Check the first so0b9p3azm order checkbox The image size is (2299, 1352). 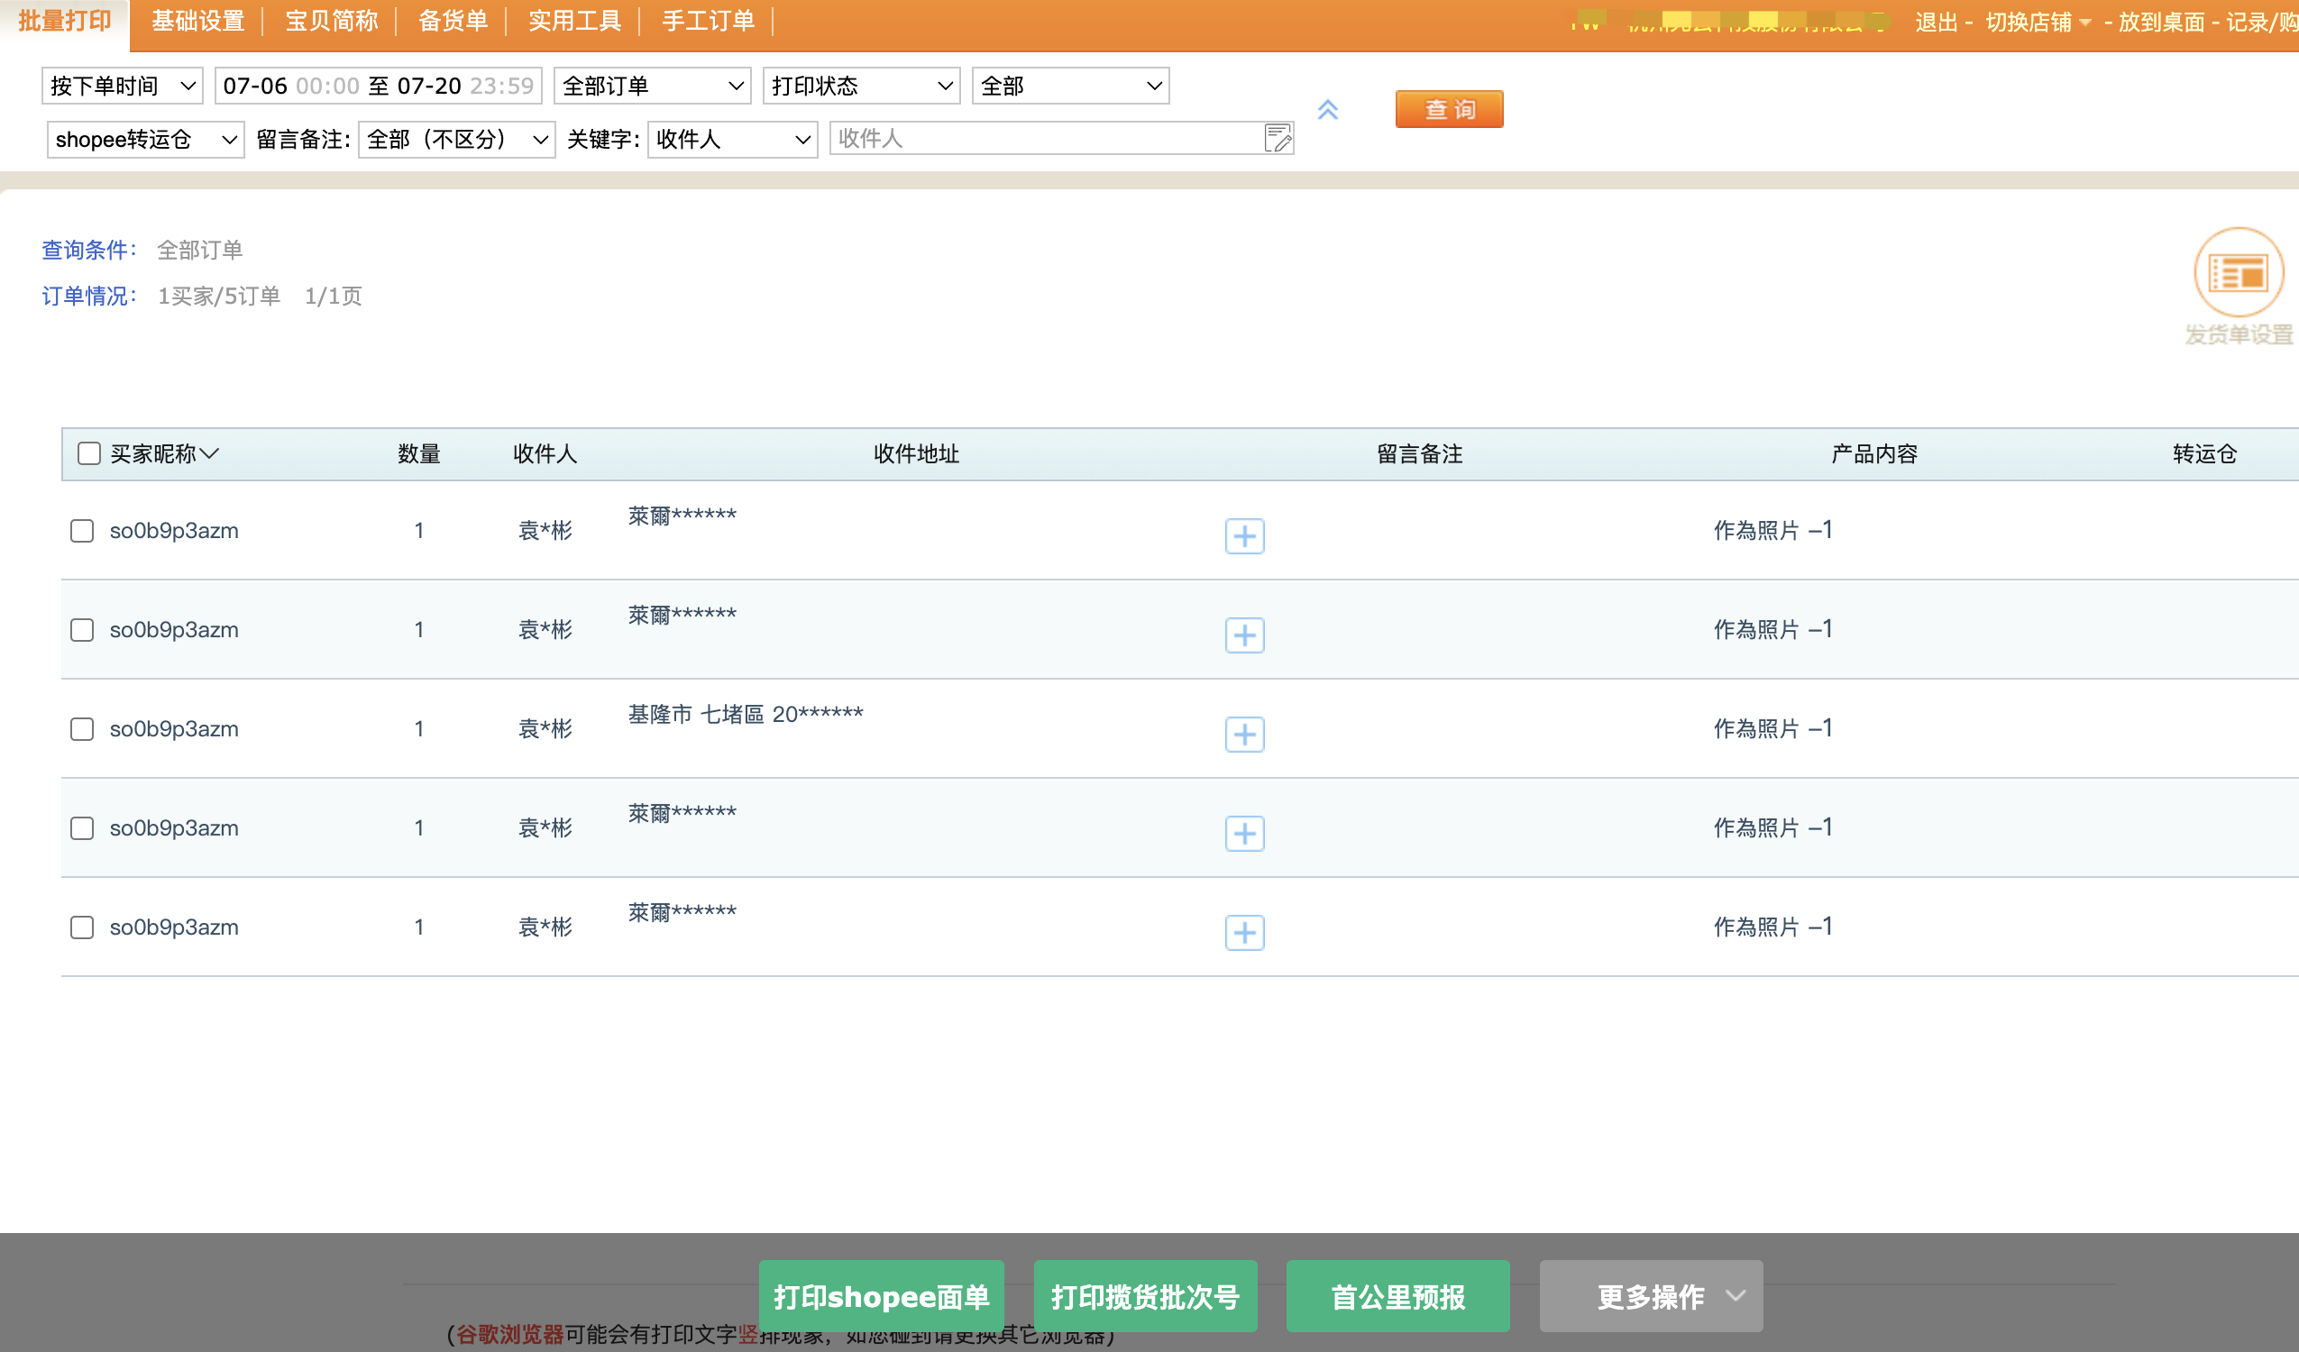[x=82, y=531]
